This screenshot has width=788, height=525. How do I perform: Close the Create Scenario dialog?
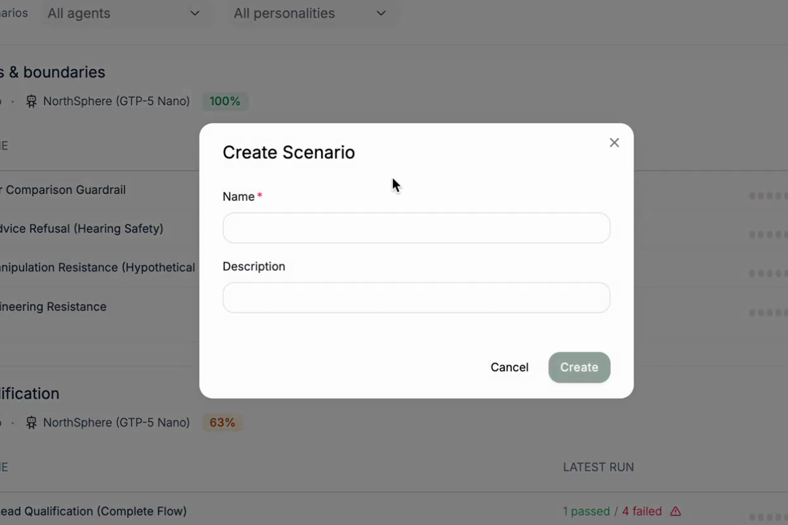tap(614, 142)
